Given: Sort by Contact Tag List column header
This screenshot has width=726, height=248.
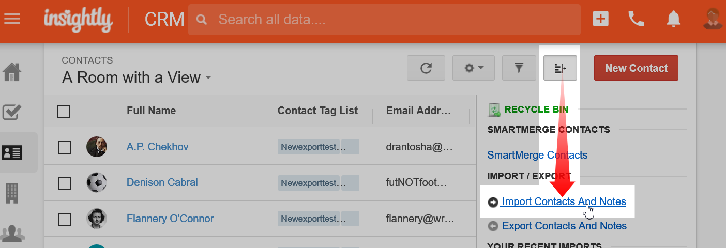Looking at the screenshot, I should (x=317, y=111).
